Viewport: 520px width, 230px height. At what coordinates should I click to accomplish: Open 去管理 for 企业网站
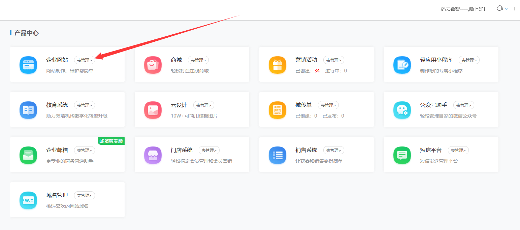[x=85, y=60]
